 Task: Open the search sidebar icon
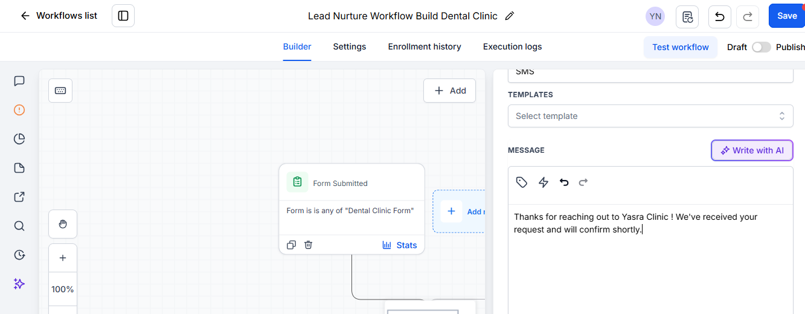pos(19,226)
